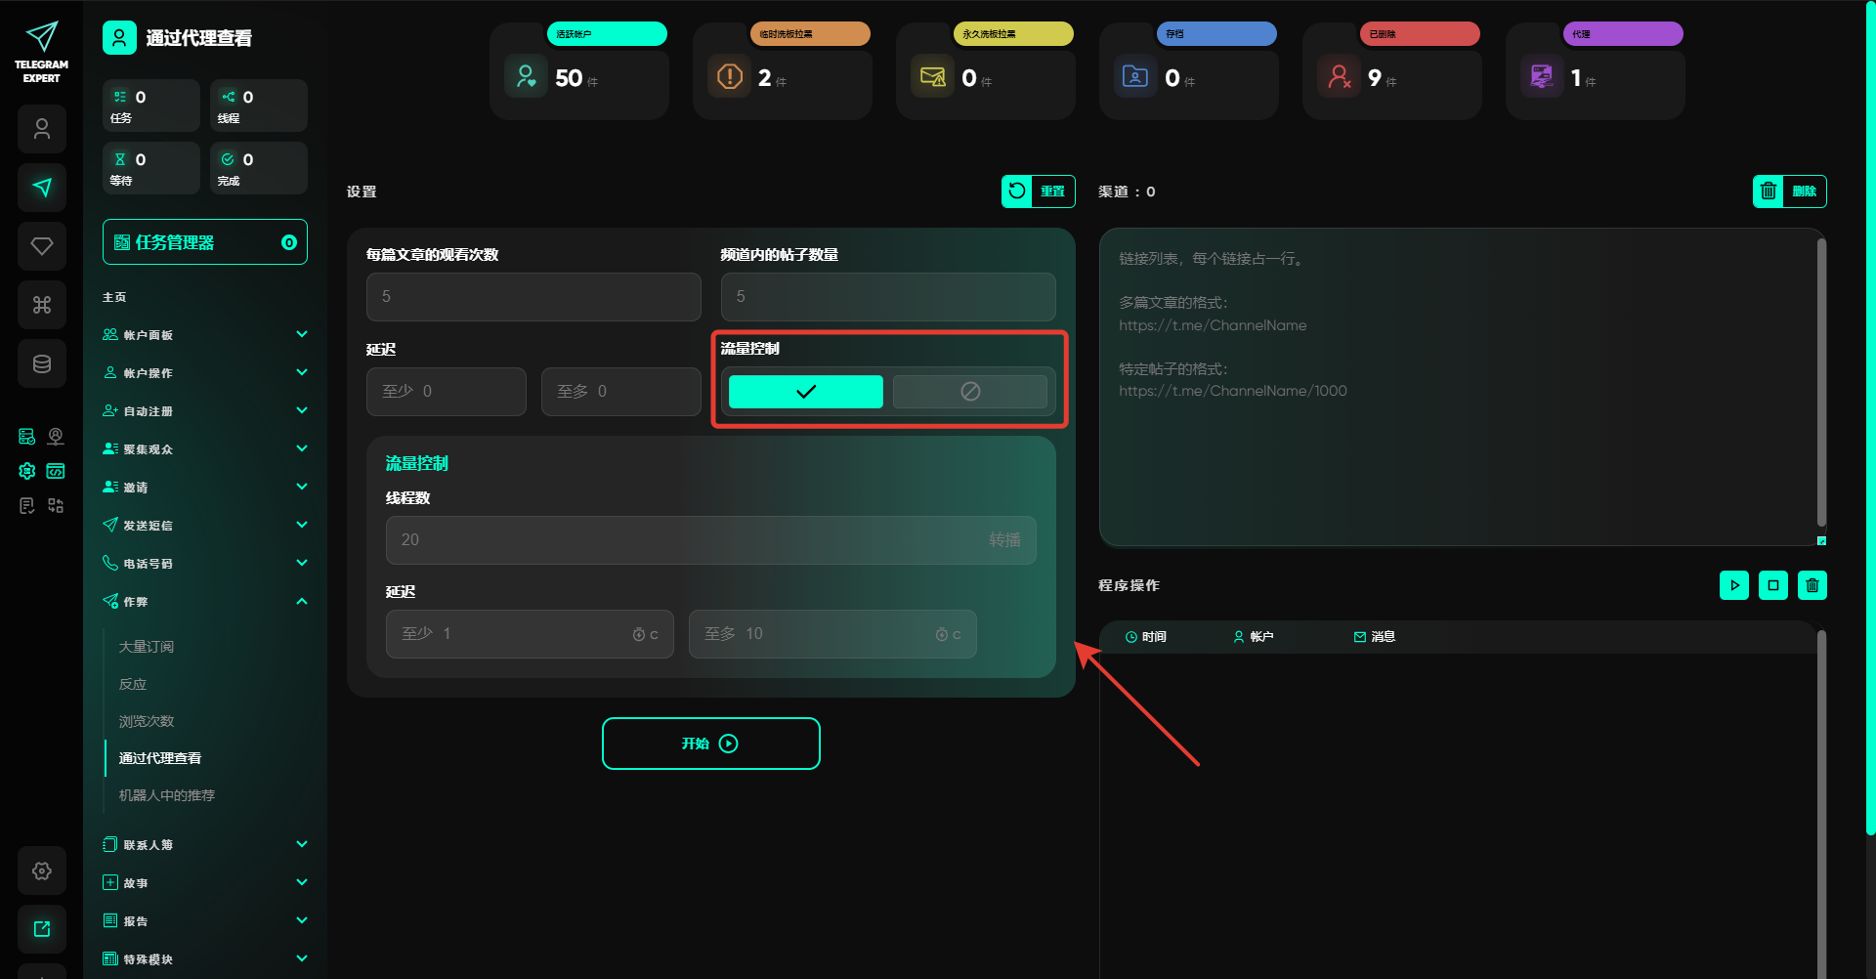Click the stop icon in 程序操作 panel

coord(1773,585)
